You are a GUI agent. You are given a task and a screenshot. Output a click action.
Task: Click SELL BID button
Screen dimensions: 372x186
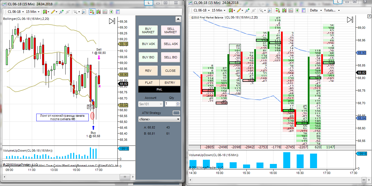171,57
